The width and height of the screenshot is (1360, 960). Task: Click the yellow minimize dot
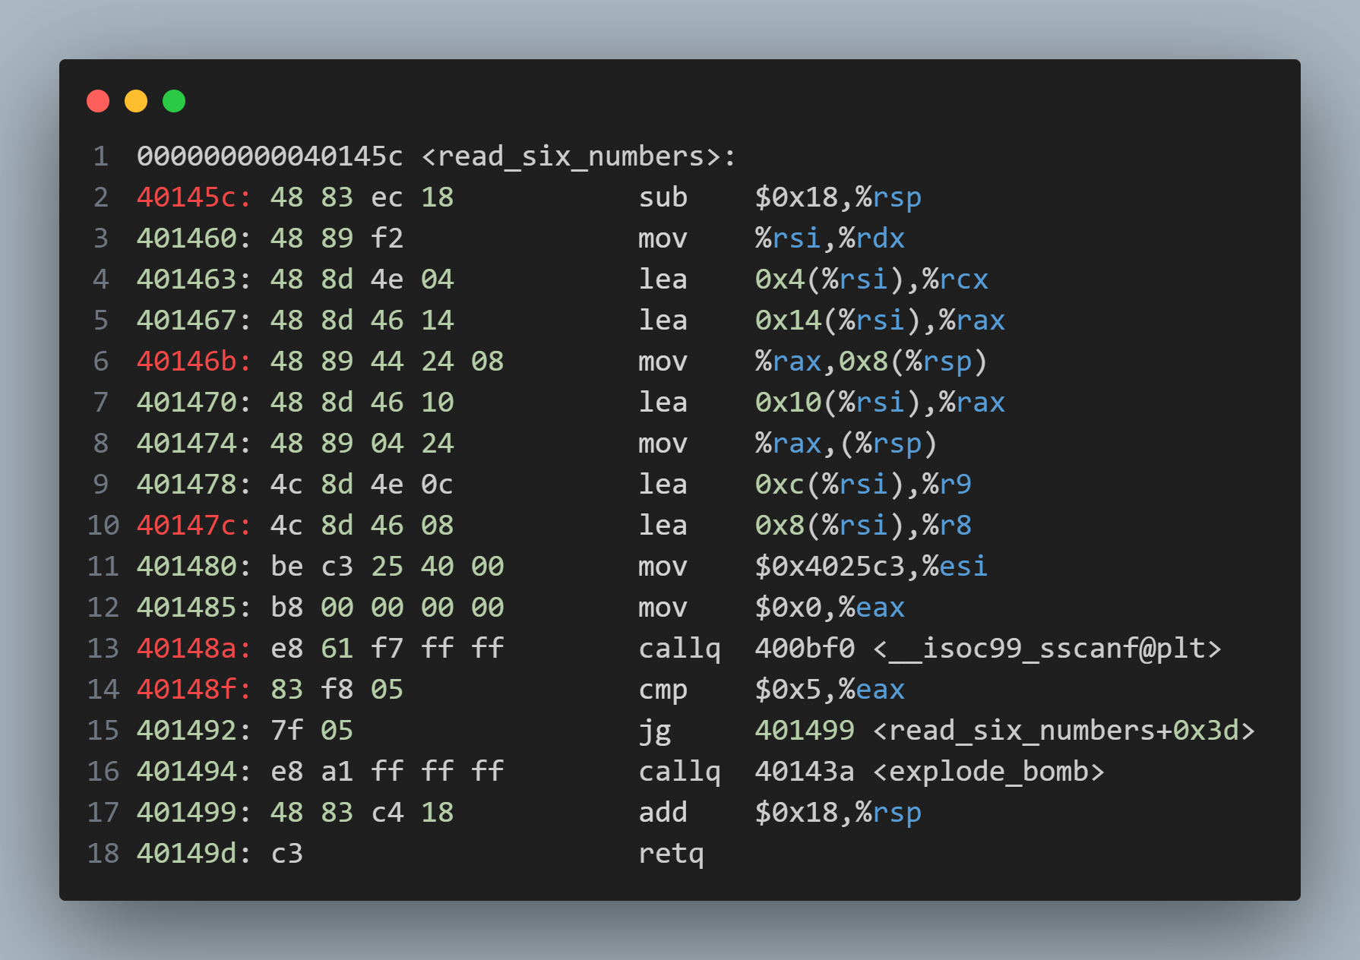[x=136, y=101]
